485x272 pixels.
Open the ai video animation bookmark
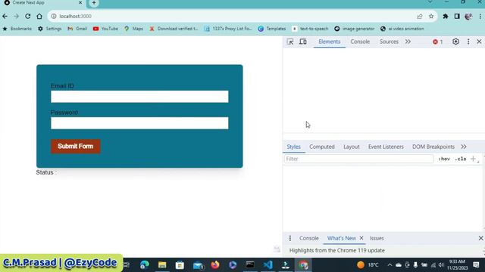[x=402, y=29]
